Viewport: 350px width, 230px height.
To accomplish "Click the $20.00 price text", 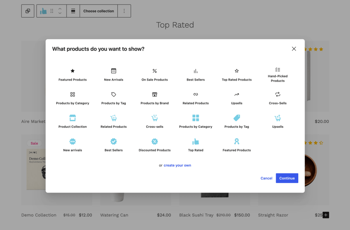I will [x=322, y=121].
